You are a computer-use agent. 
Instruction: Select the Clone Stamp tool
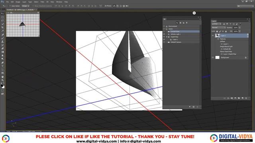click(x=2, y=41)
